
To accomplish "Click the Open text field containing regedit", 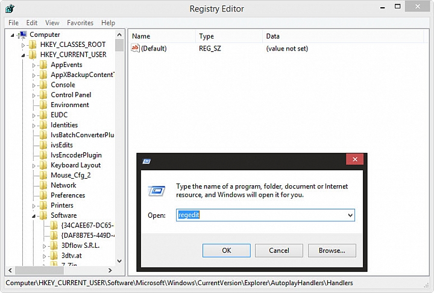I will click(x=265, y=215).
